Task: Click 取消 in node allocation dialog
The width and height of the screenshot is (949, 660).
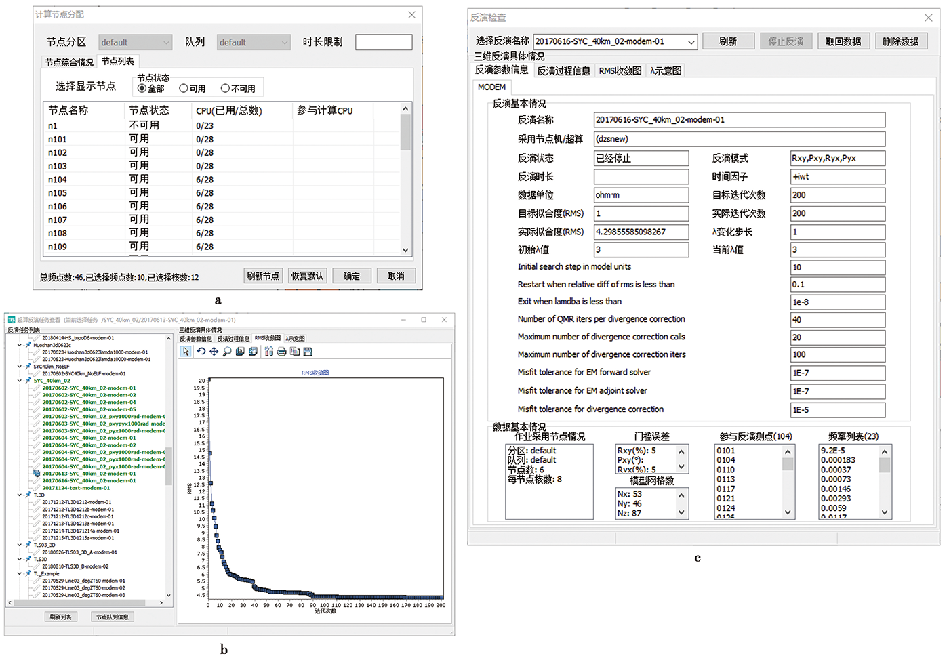Action: pyautogui.click(x=397, y=276)
